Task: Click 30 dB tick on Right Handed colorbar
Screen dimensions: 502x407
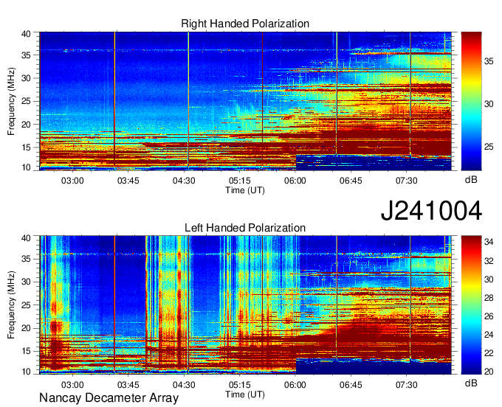Action: click(x=489, y=104)
